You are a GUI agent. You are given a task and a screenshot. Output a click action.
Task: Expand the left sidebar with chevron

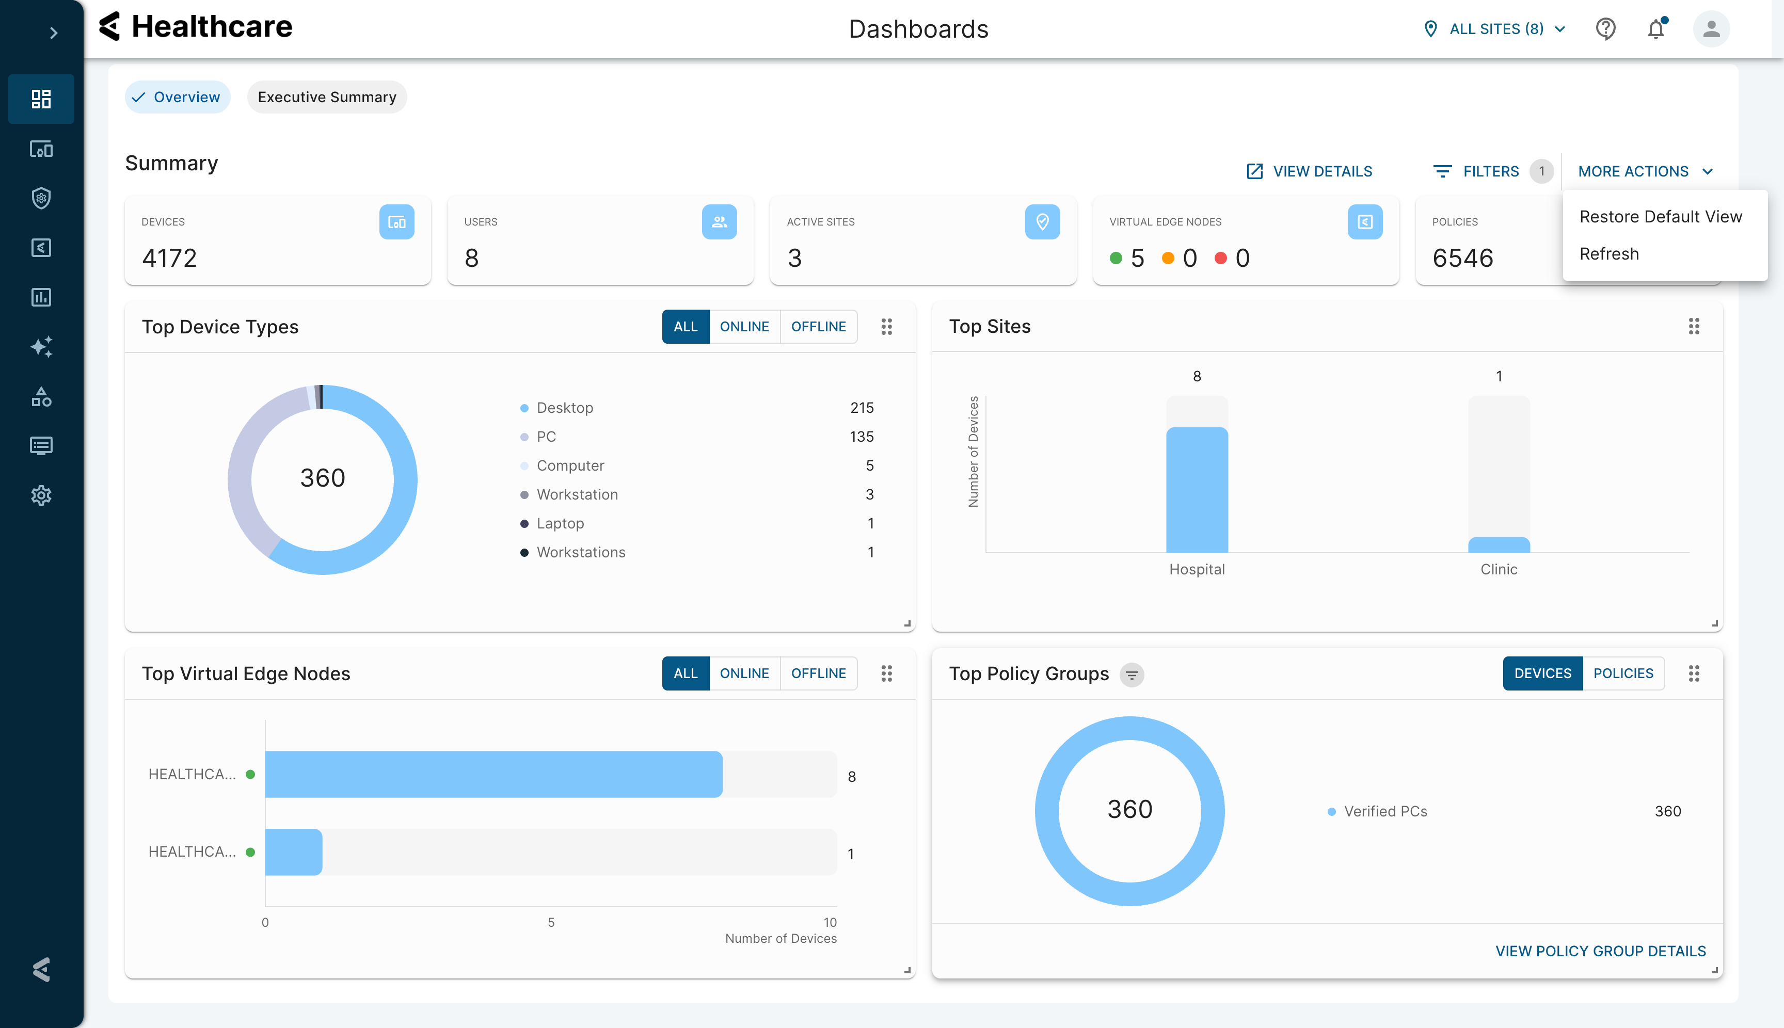click(53, 33)
